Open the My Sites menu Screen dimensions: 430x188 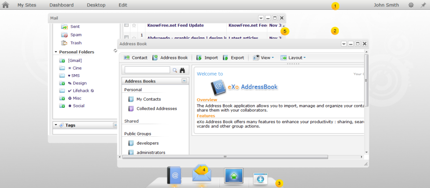click(27, 5)
